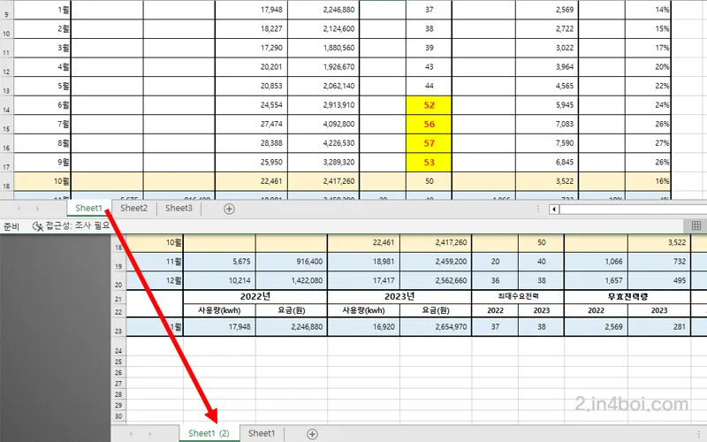Click the 접근성: 조사 필요 status text

(x=78, y=225)
